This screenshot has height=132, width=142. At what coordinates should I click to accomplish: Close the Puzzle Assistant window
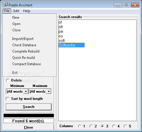pos(135,5)
